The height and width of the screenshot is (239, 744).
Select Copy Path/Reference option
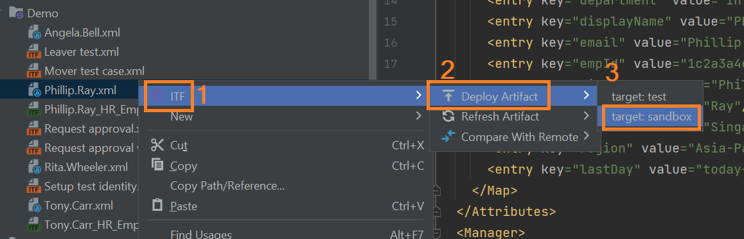[286, 186]
